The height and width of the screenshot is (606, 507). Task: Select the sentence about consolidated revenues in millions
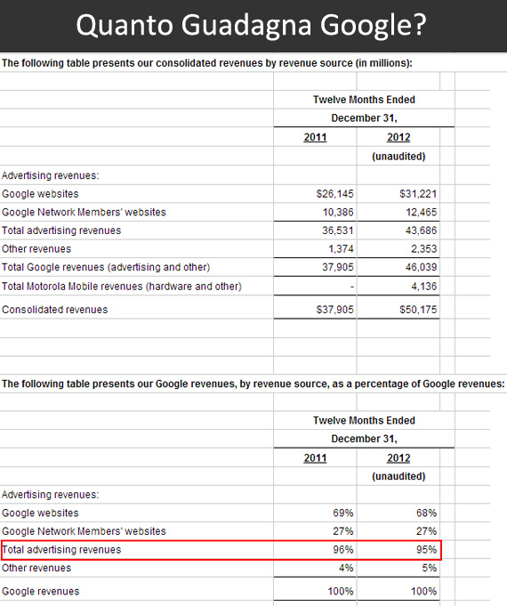(207, 63)
